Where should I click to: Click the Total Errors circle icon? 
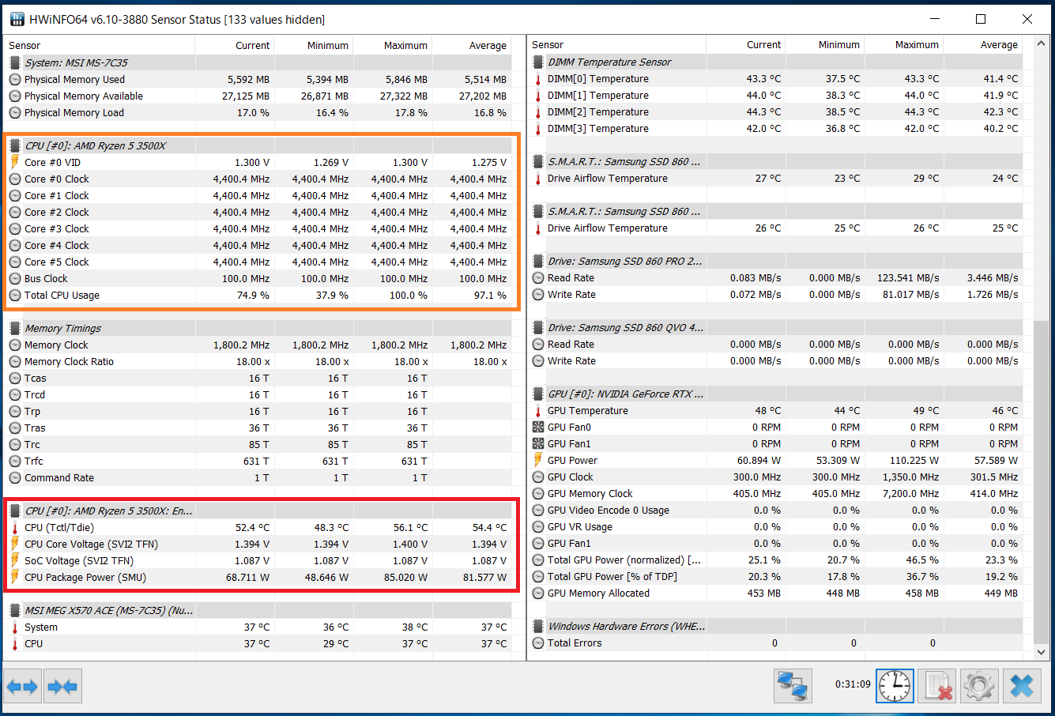click(538, 643)
